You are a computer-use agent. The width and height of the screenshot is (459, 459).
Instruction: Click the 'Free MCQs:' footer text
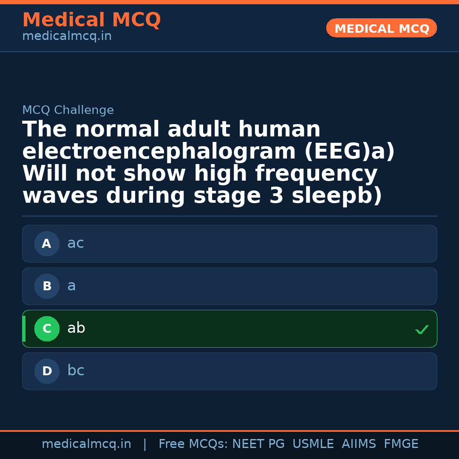[193, 444]
